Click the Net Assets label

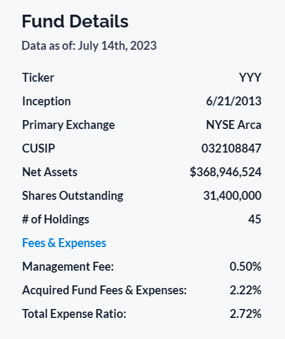pos(50,172)
